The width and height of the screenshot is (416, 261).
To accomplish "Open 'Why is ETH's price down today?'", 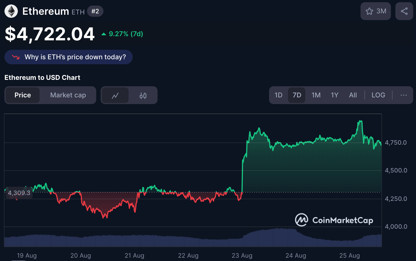I will pyautogui.click(x=69, y=57).
